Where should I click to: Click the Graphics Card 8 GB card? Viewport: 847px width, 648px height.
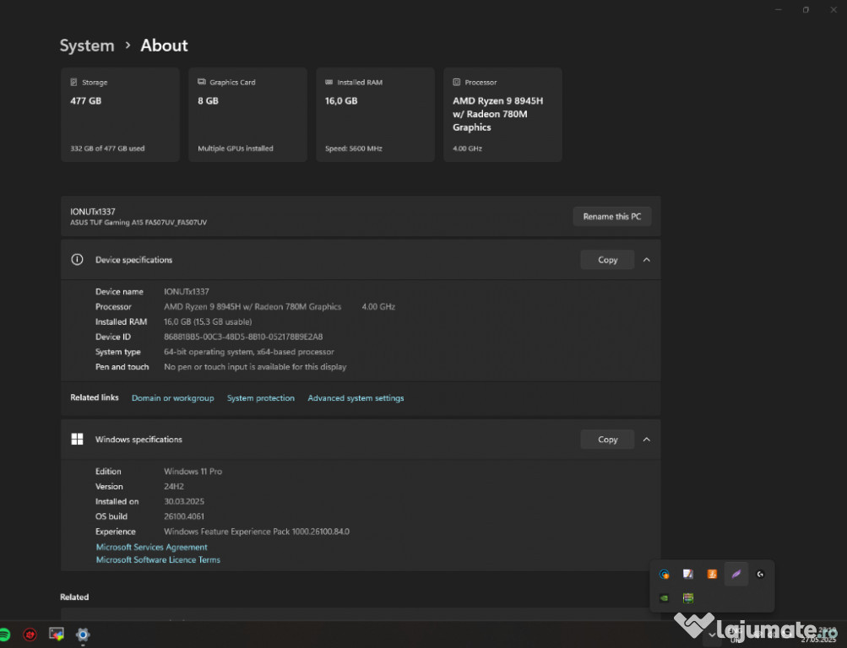pos(248,115)
